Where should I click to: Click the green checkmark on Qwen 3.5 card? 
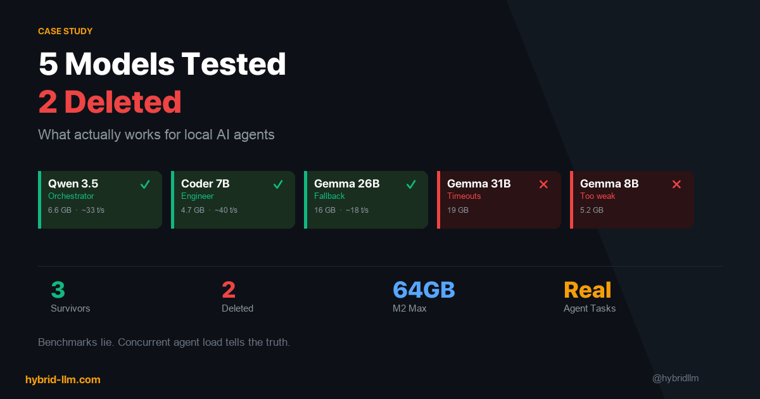pyautogui.click(x=145, y=184)
